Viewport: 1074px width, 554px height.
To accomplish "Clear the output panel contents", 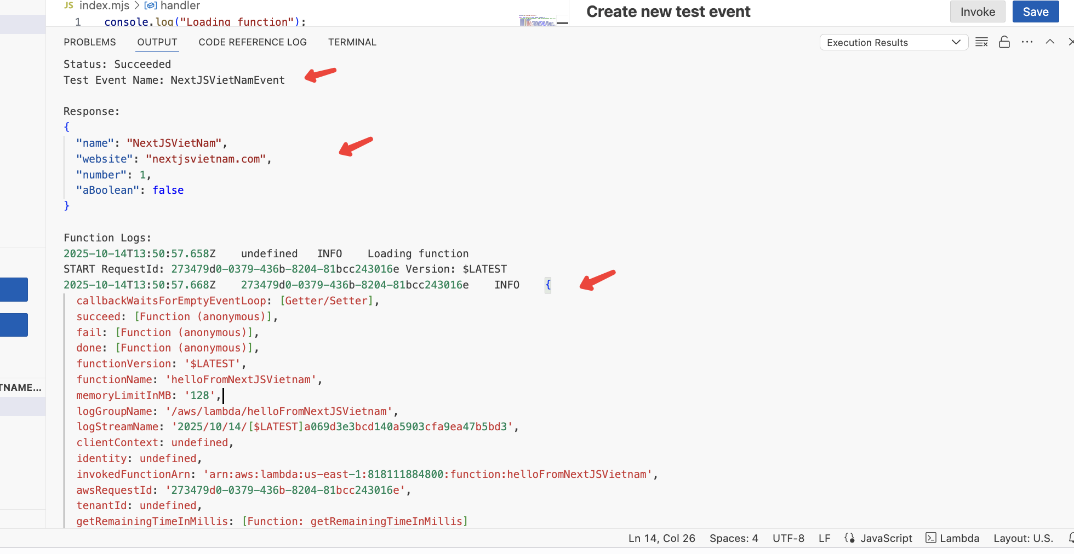I will (x=981, y=42).
